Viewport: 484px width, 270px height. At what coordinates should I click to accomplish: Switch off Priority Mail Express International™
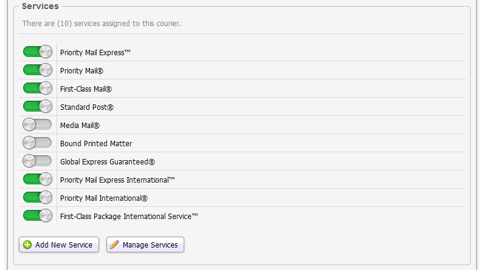tap(37, 180)
